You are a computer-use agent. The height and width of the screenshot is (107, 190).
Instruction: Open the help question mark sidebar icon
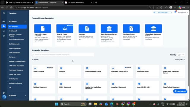tap(4, 93)
